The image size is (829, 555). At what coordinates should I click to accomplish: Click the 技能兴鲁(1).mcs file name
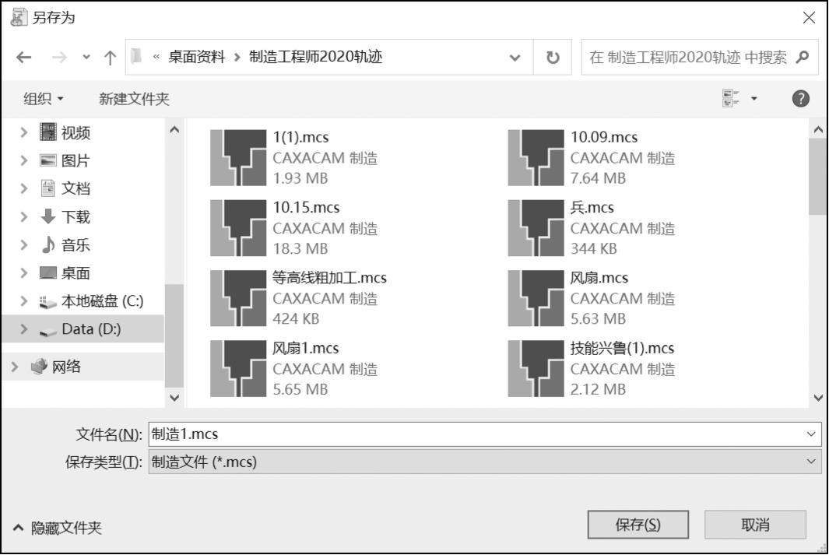tap(622, 348)
